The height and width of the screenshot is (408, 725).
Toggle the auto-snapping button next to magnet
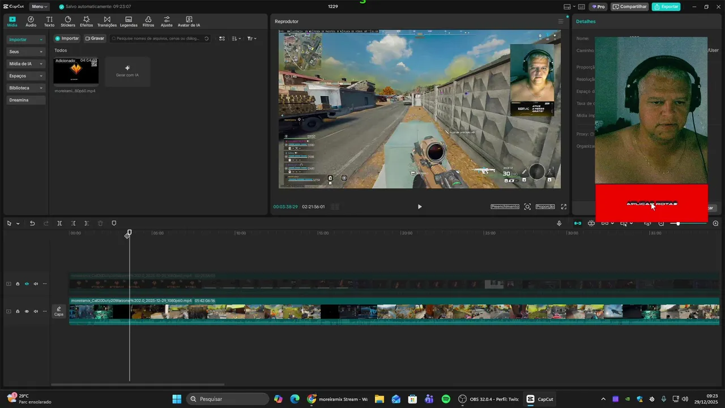(x=591, y=223)
